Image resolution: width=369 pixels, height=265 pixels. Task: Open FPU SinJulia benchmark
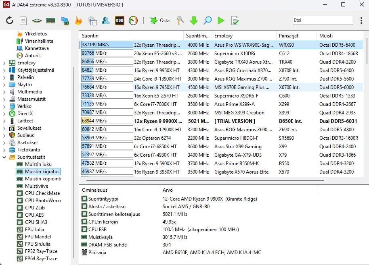pyautogui.click(x=38, y=244)
